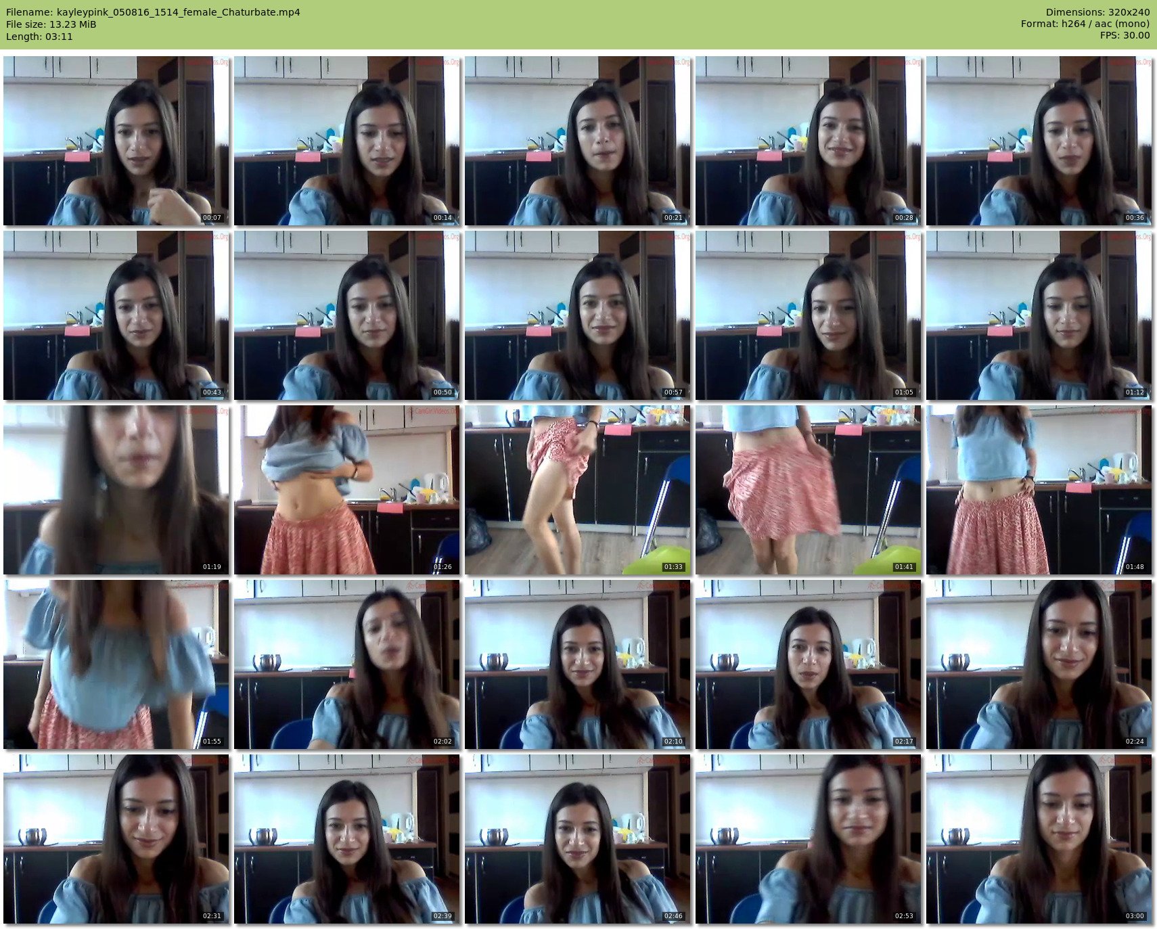Image resolution: width=1157 pixels, height=929 pixels.
Task: Click the thumbnail marked 01:12
Action: (1039, 315)
